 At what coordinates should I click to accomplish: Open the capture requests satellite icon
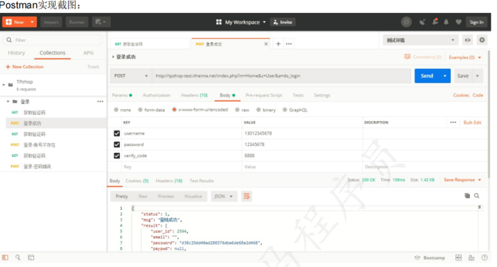(422, 22)
